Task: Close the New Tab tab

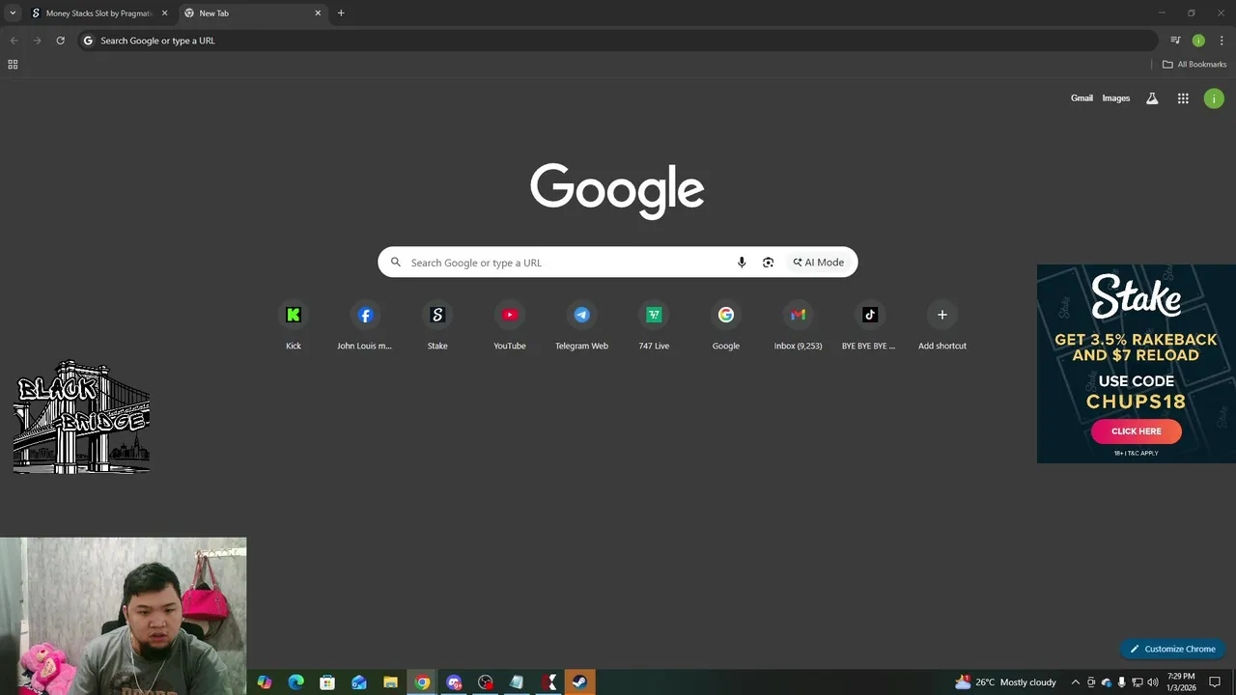Action: [318, 14]
